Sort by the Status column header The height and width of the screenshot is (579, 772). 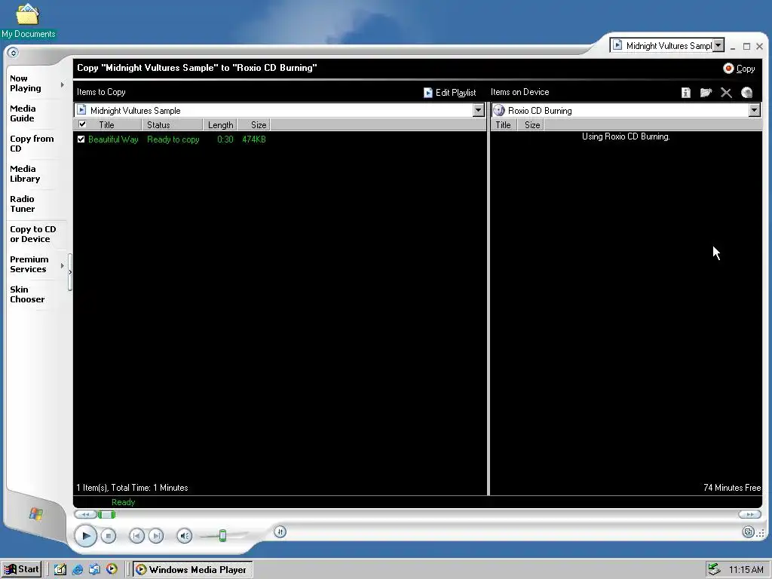(x=172, y=124)
